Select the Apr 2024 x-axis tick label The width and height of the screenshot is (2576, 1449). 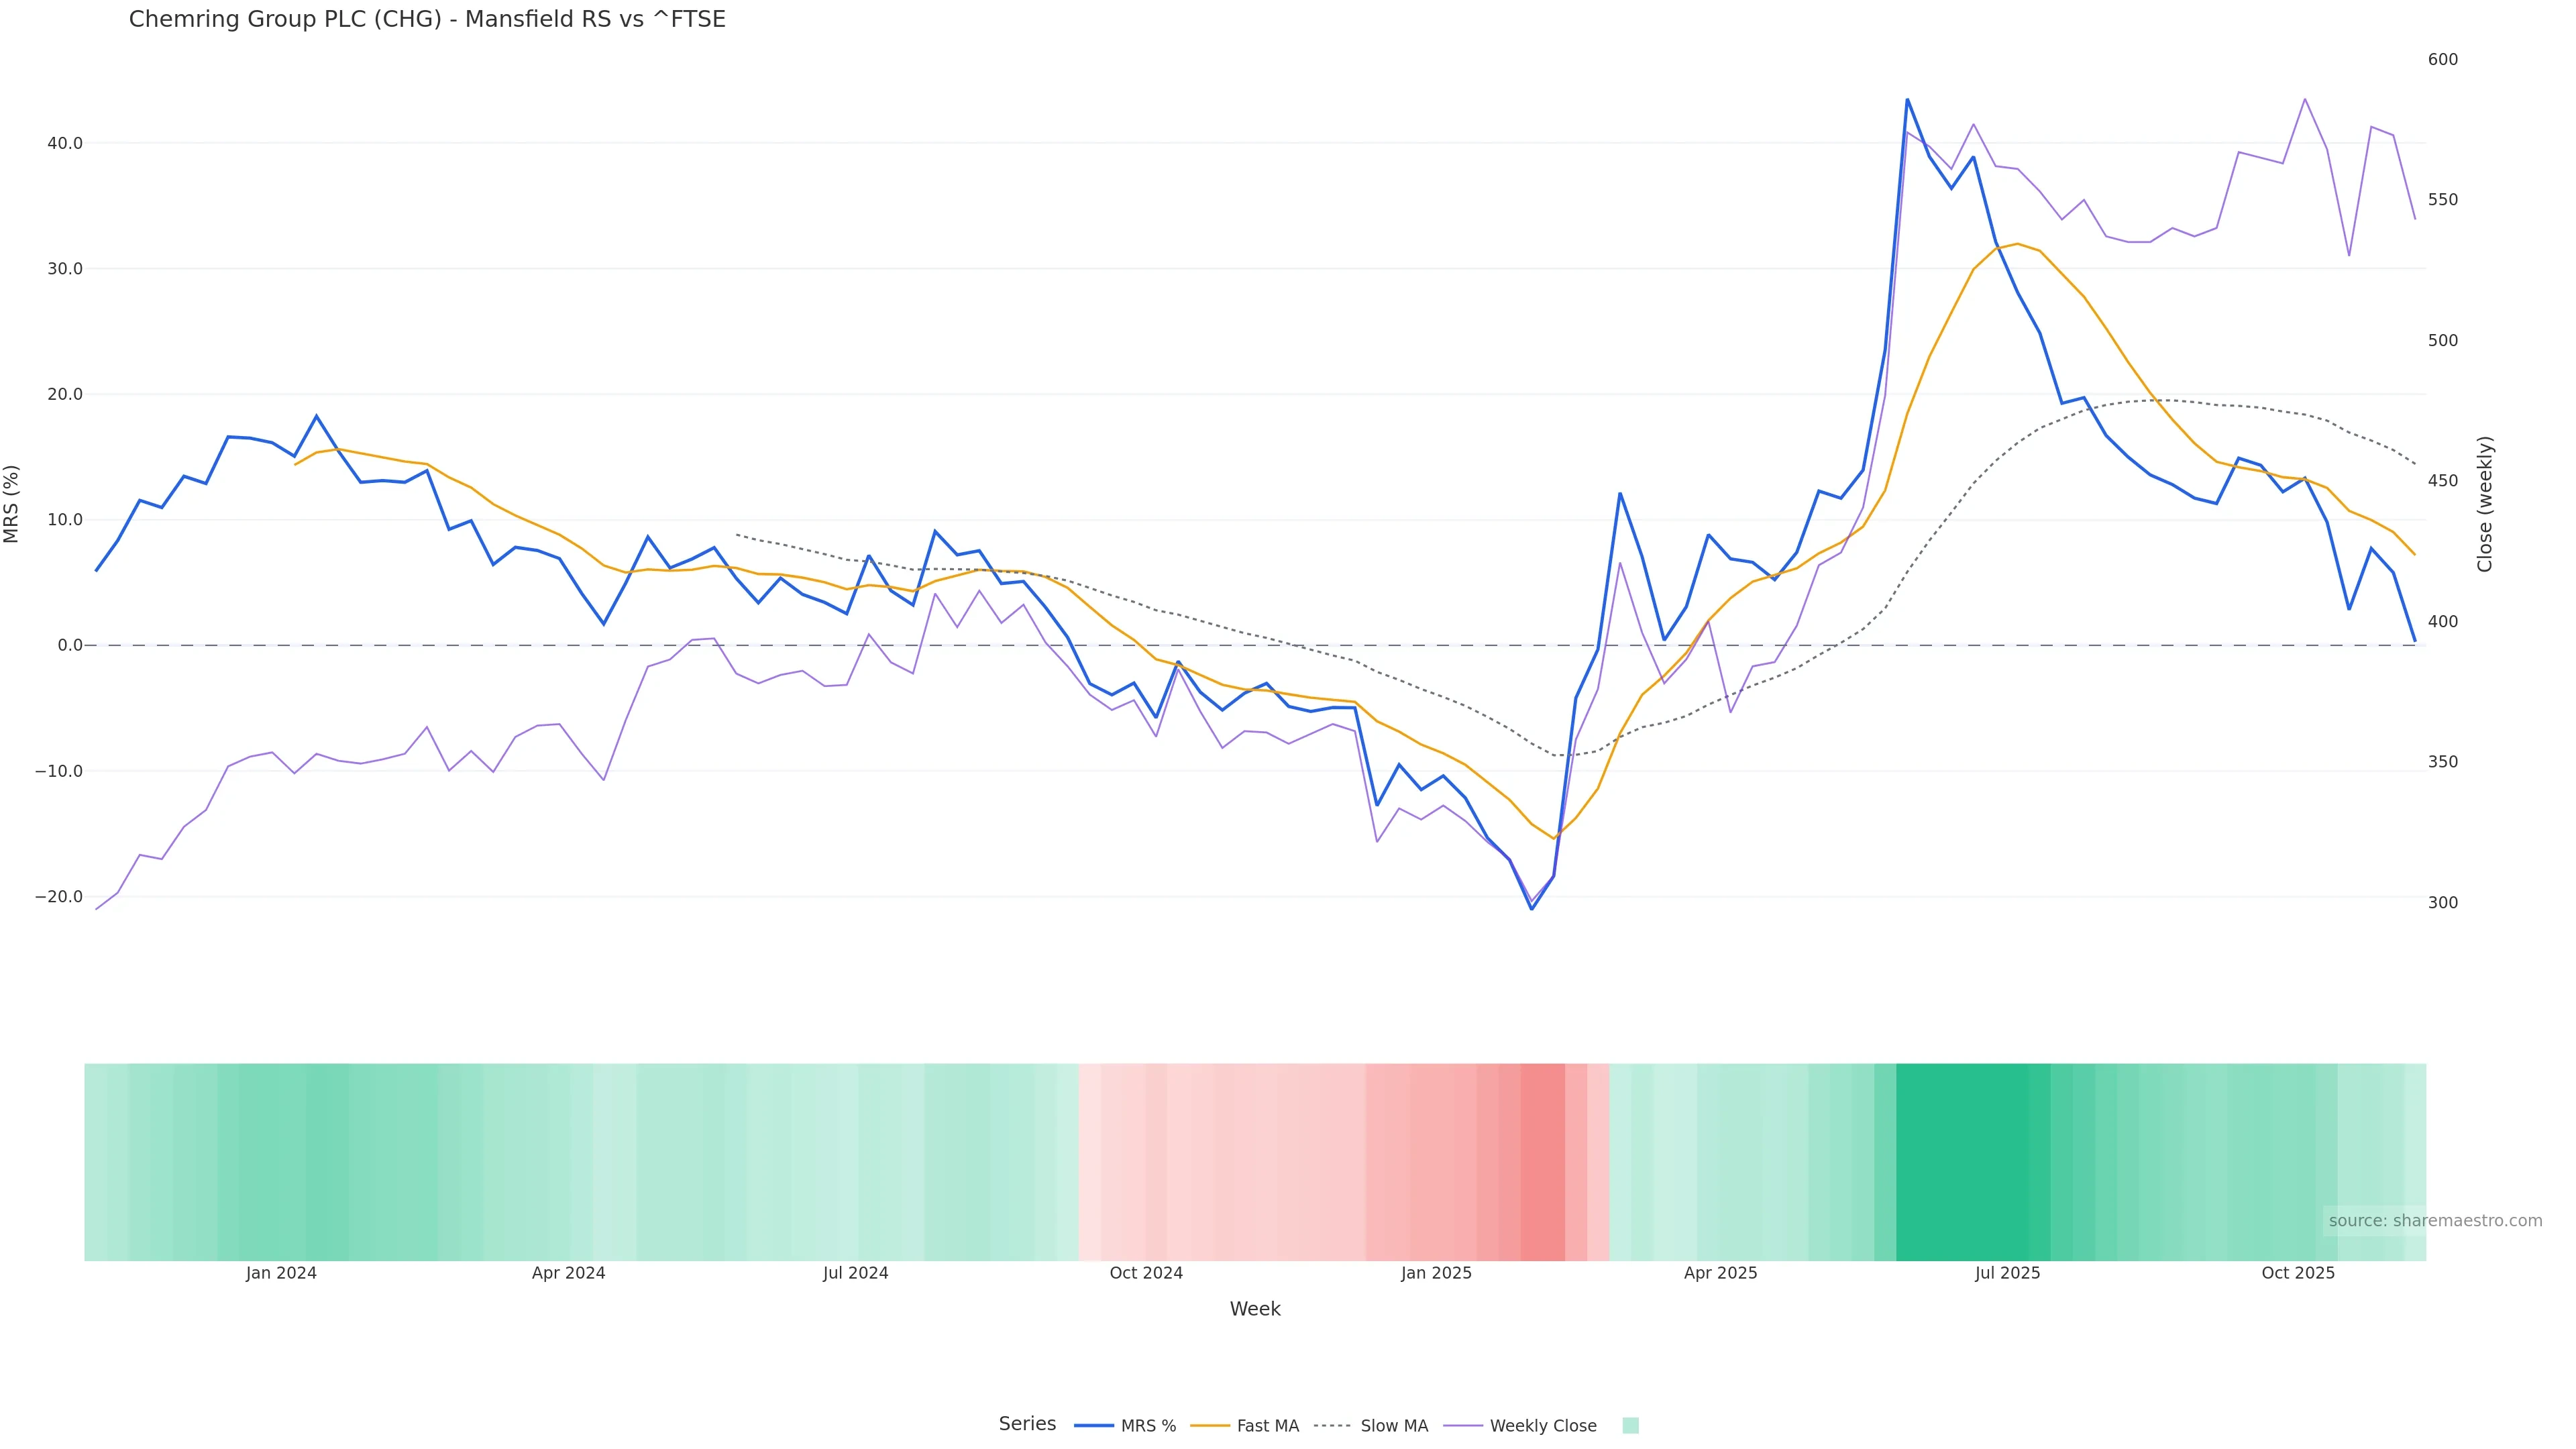point(568,1273)
